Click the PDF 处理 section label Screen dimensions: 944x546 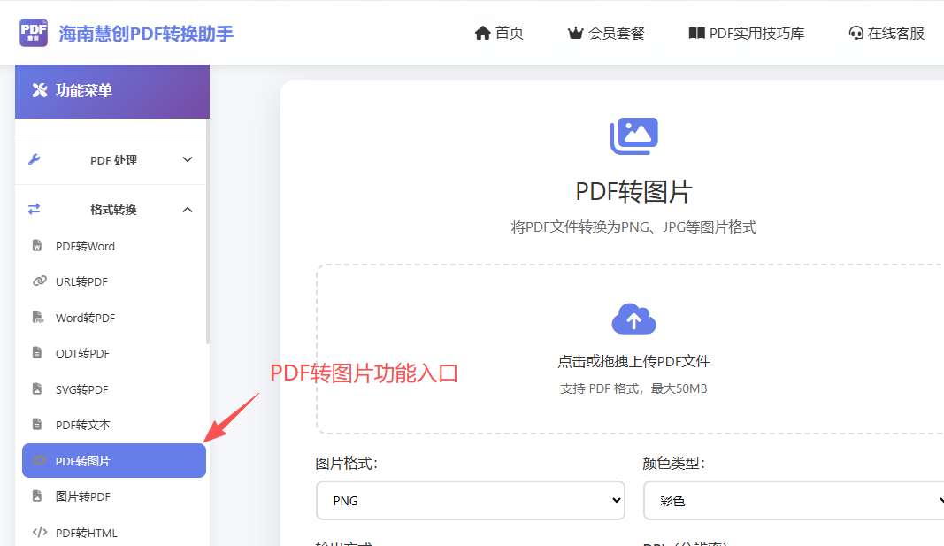point(114,160)
